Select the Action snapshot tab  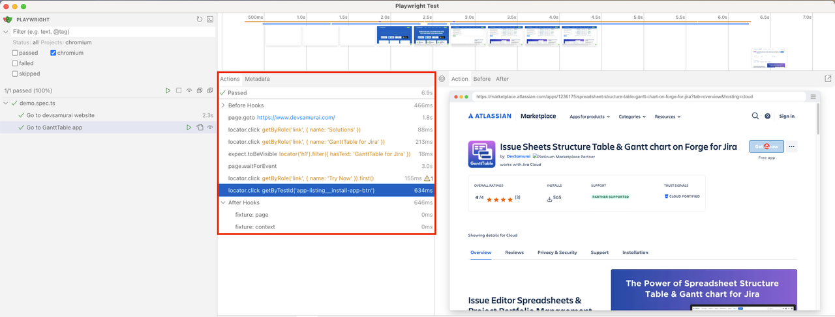(x=460, y=79)
